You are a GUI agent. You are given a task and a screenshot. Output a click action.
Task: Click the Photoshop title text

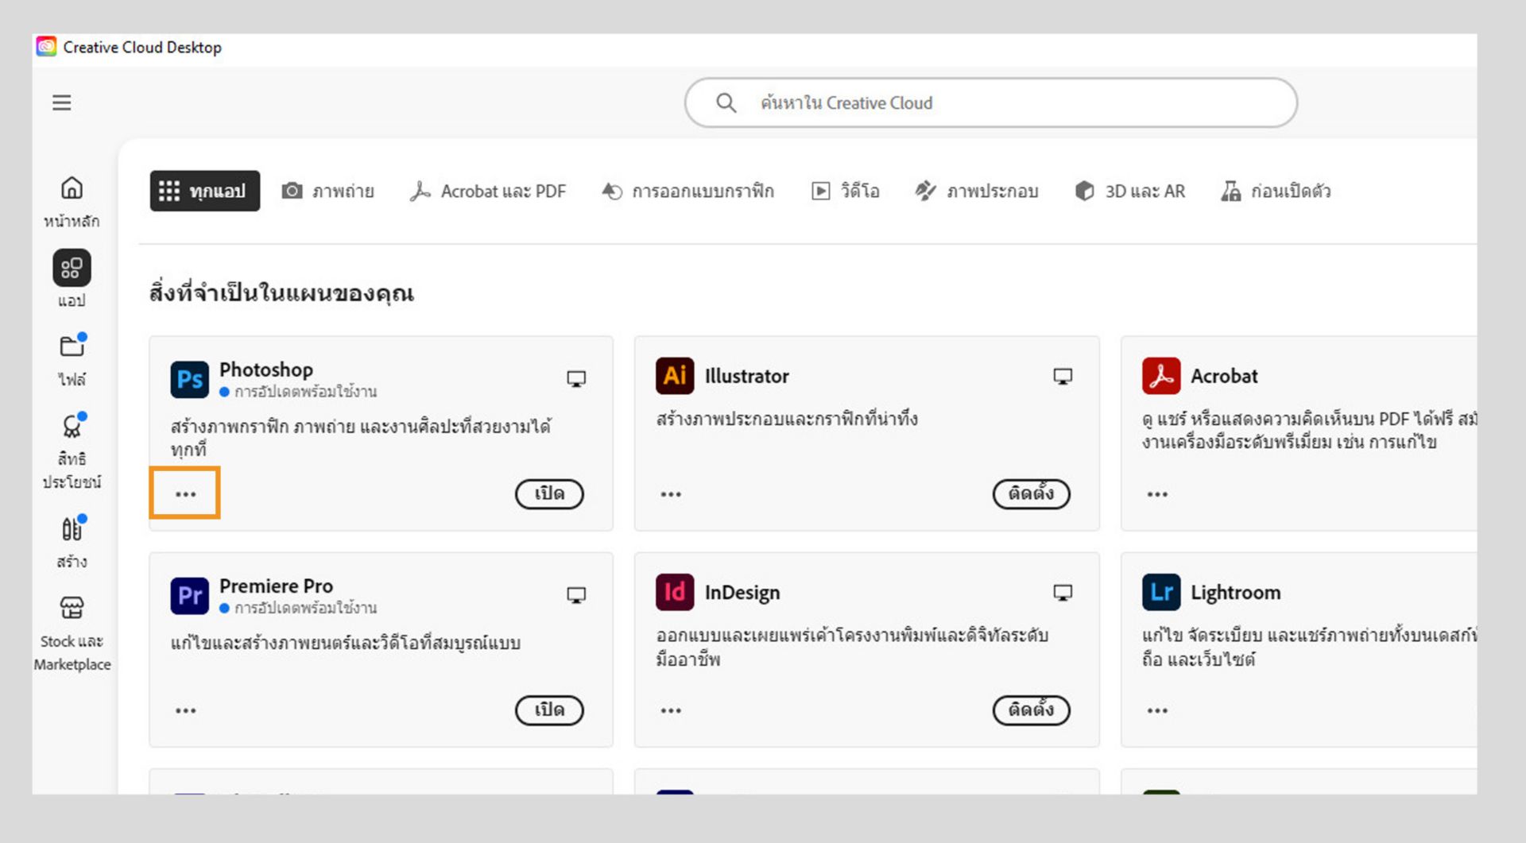[x=266, y=369]
